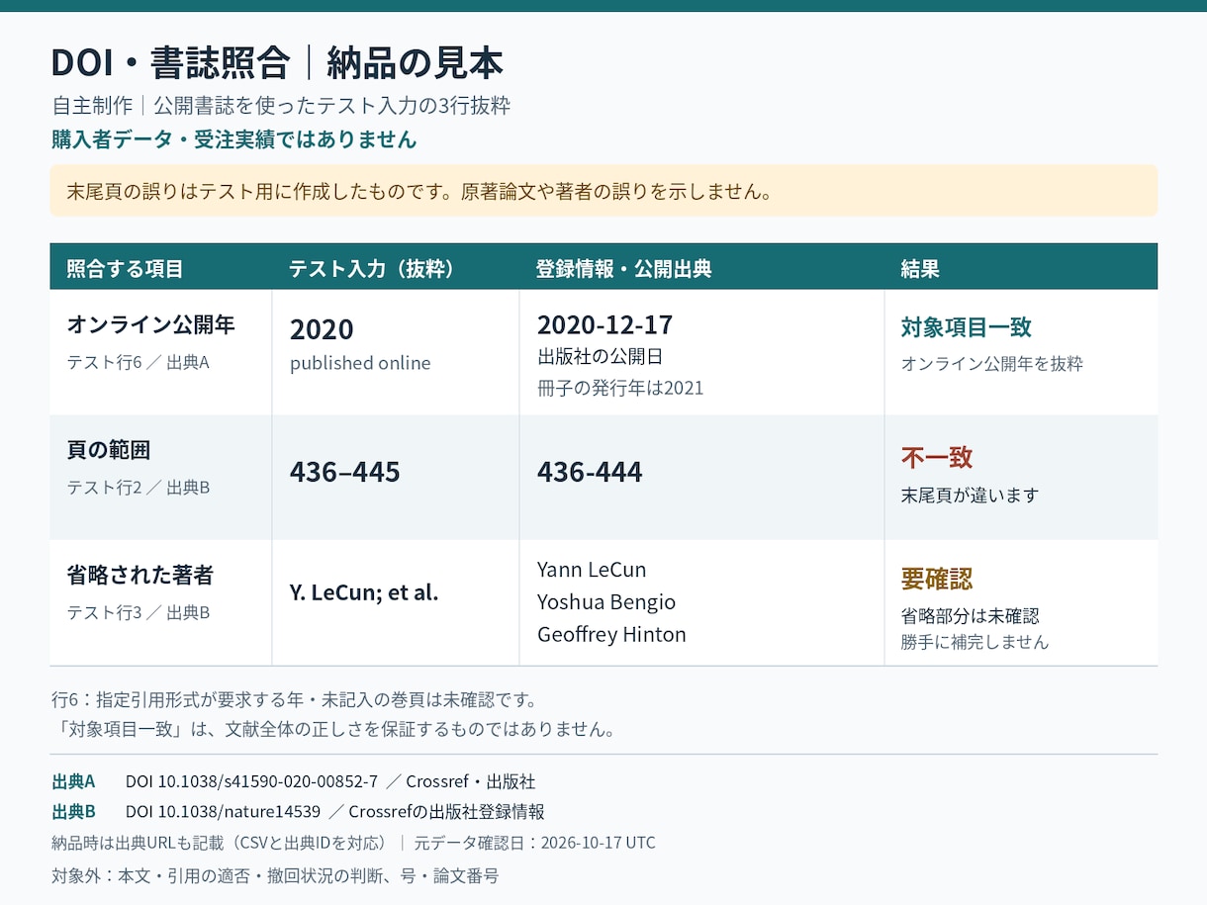The width and height of the screenshot is (1207, 905).
Task: Click the registered value '436-444'
Action: click(x=590, y=472)
